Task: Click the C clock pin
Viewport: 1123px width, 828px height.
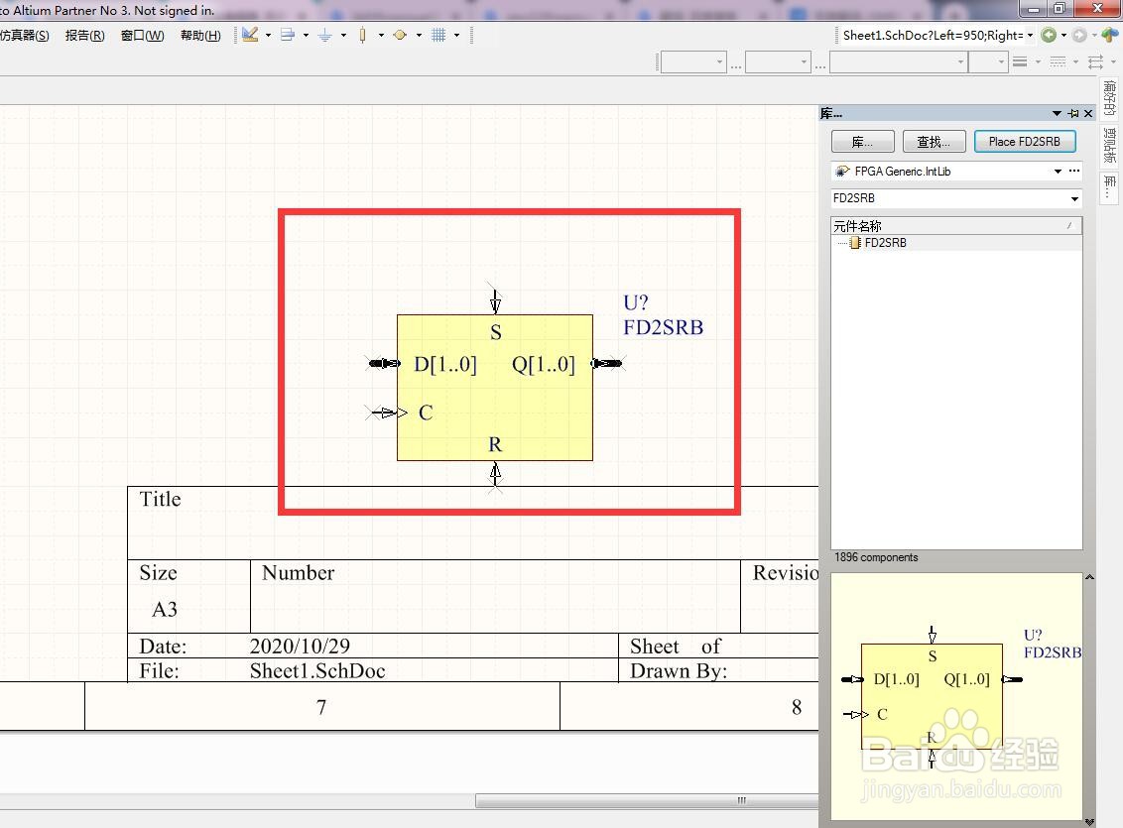Action: (387, 413)
